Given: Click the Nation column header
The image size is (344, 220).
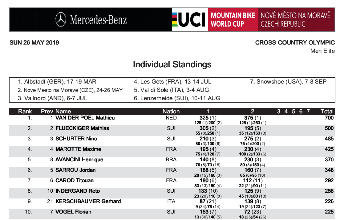Looking at the screenshot, I should point(171,112).
